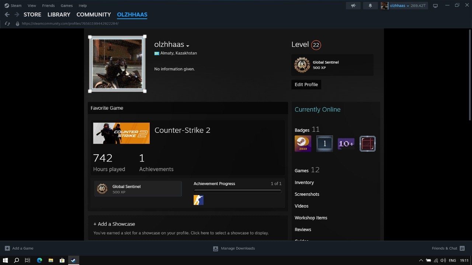This screenshot has width=472, height=265.
Task: Switch to the OLZHHAAS tab
Action: pyautogui.click(x=132, y=14)
